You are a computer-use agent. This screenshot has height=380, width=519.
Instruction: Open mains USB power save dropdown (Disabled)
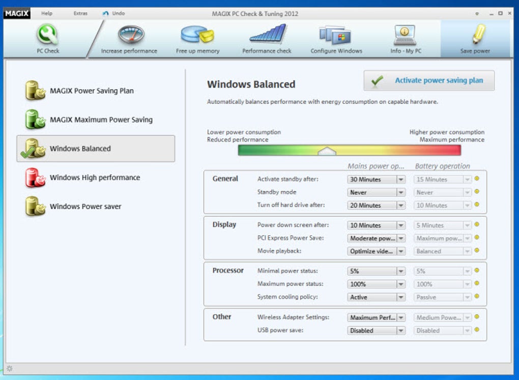[x=377, y=330]
